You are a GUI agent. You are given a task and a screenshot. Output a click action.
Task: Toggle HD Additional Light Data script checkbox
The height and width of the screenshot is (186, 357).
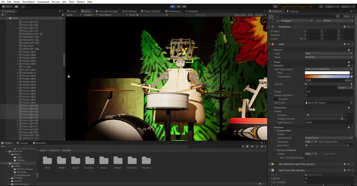point(276,164)
